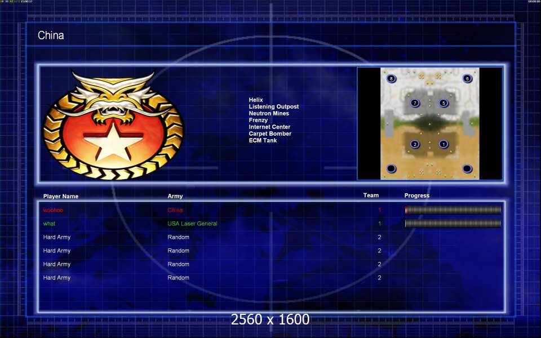Image resolution: width=541 pixels, height=338 pixels.
Task: Select player name "what"
Action: (49, 224)
